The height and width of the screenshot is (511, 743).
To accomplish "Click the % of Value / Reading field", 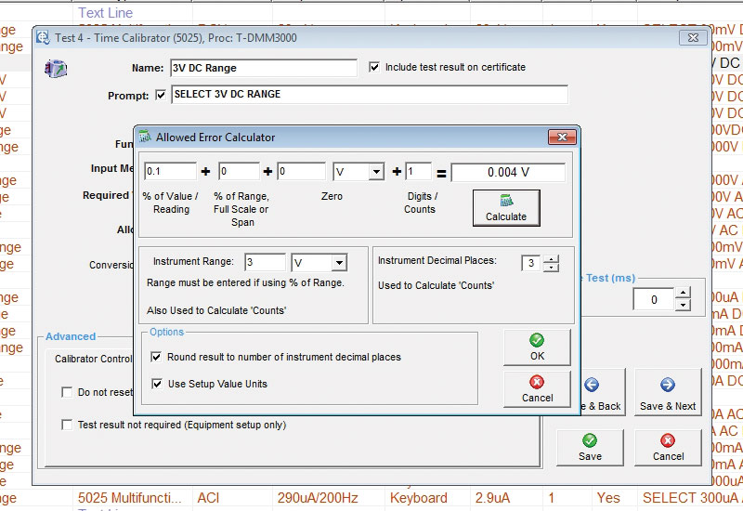I will (170, 172).
